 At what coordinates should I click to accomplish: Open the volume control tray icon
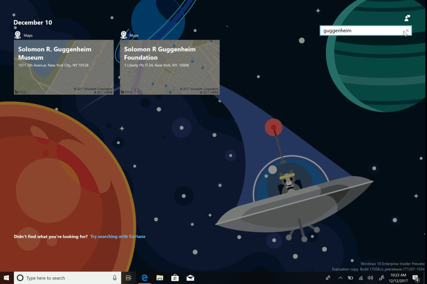point(370,278)
